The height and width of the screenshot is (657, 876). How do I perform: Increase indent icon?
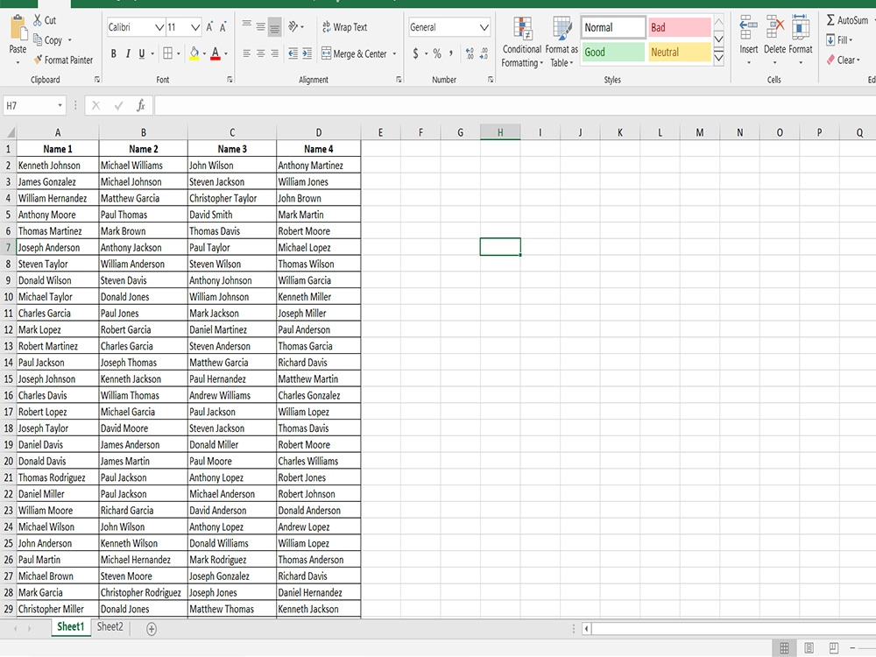point(307,53)
